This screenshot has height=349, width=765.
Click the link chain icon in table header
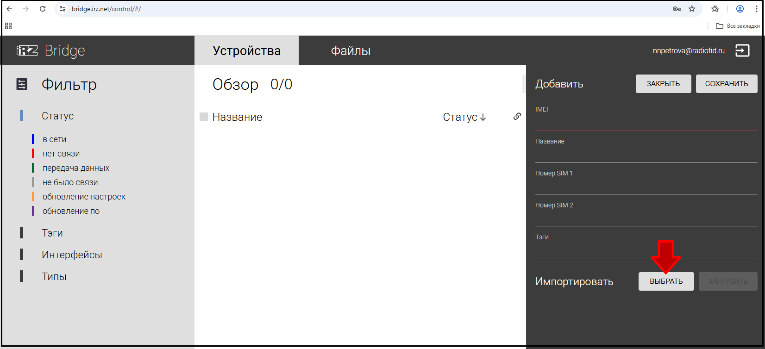[x=517, y=117]
